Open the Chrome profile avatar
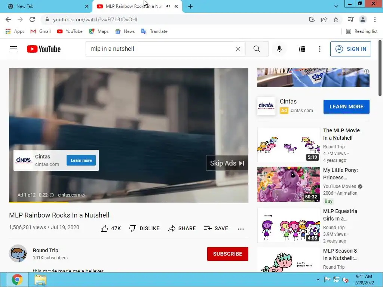This screenshot has height=287, width=383. point(363,19)
